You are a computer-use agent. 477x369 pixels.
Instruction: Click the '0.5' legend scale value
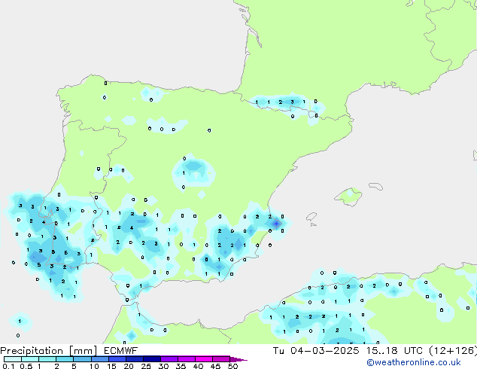click(26, 366)
